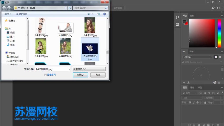Open Photoshop's search magnifier in options bar
Screen dimensions: 224x126
point(213,8)
